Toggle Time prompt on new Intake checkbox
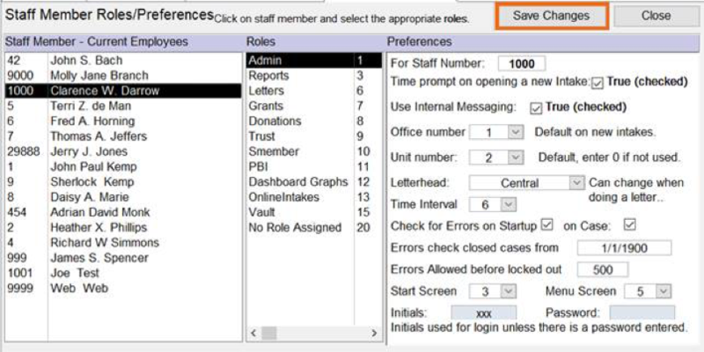The width and height of the screenshot is (704, 352). coord(598,84)
